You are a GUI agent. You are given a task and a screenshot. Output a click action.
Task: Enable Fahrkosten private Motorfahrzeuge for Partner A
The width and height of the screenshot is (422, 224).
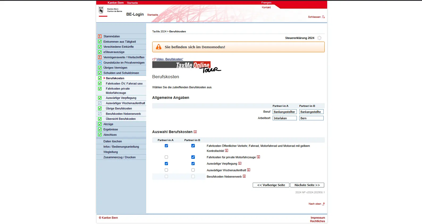click(166, 157)
